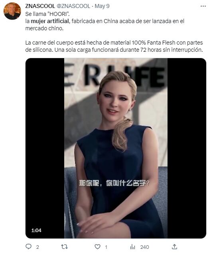211x256 pixels.
Task: Like the tweet with the heart icon
Action: click(98, 247)
